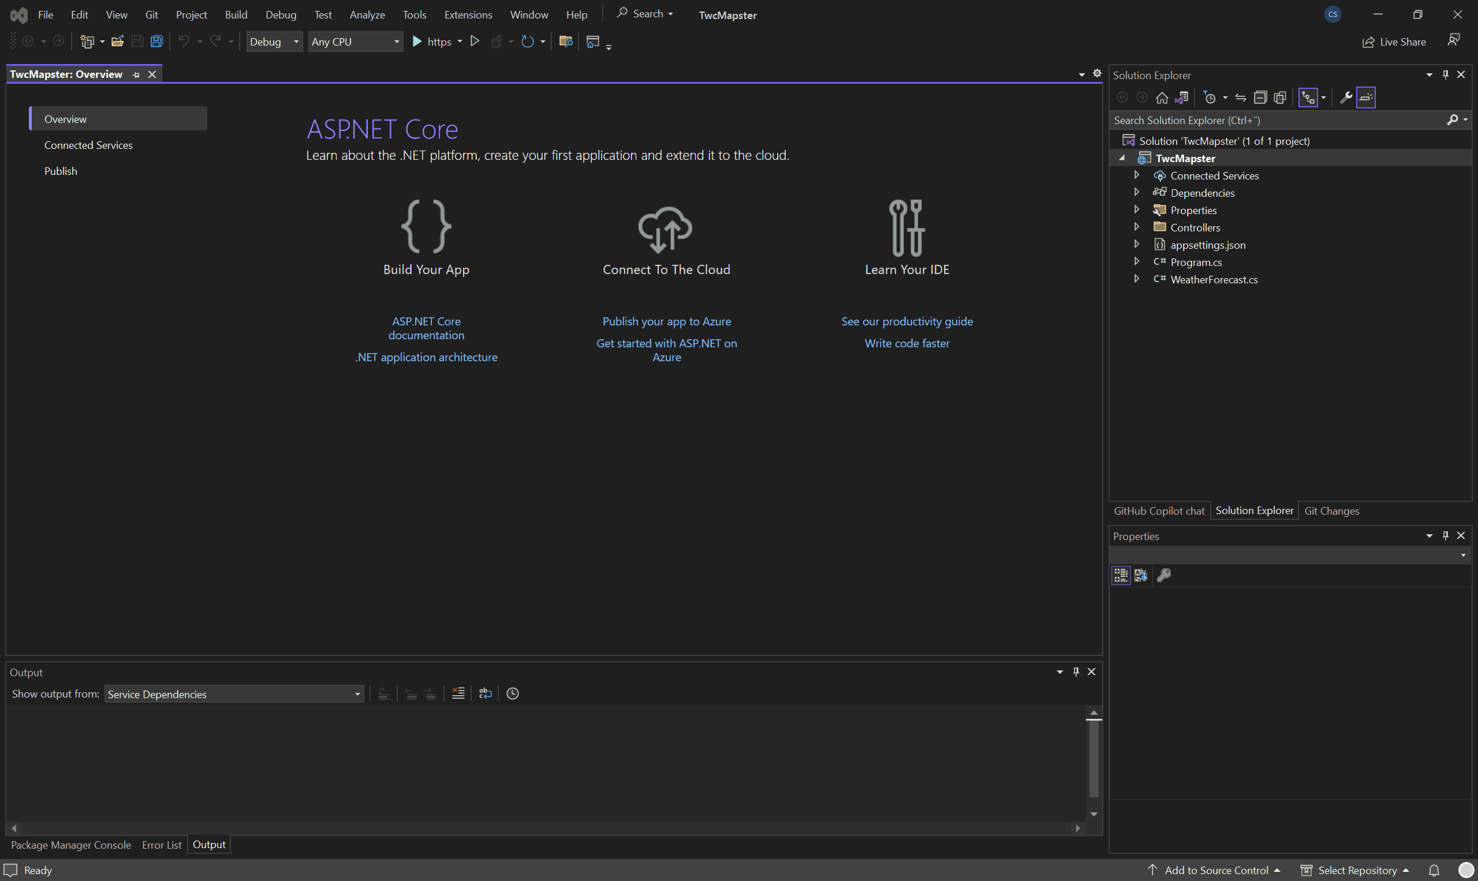Open the Build menu
The image size is (1478, 881).
click(236, 15)
